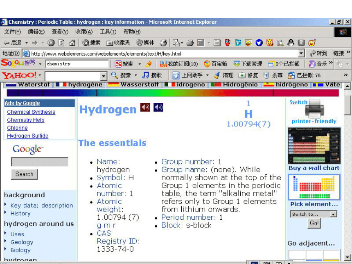Image resolution: width=352 pixels, height=264 pixels.
Task: Open the Chlorine ad link
Action: 17,128
